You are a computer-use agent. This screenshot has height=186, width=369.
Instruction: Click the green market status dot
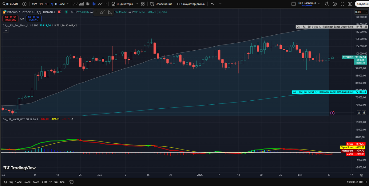[66, 12]
